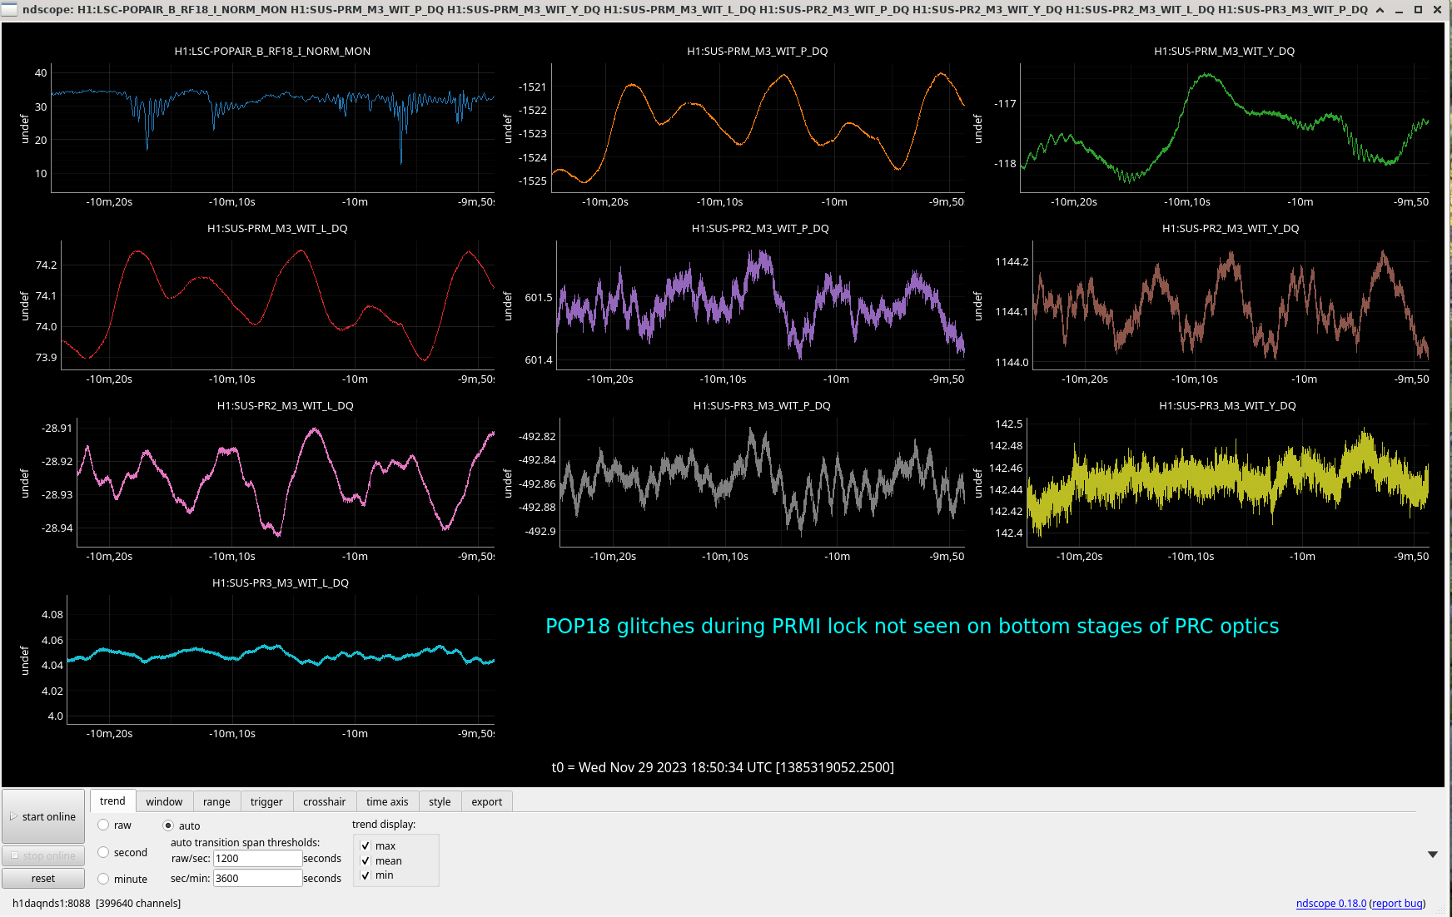Viewport: 1452px width, 917px height.
Task: Choose the minute trend radio option
Action: pos(104,879)
